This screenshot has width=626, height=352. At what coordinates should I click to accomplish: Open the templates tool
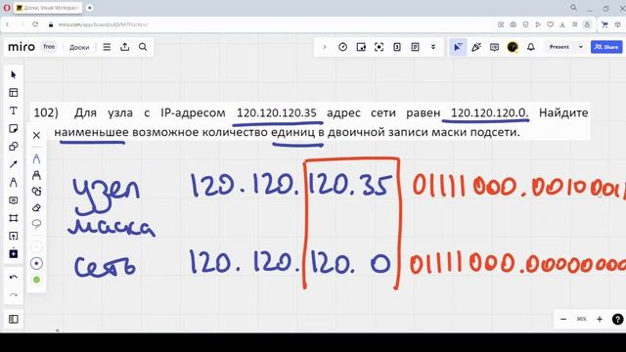(x=13, y=93)
